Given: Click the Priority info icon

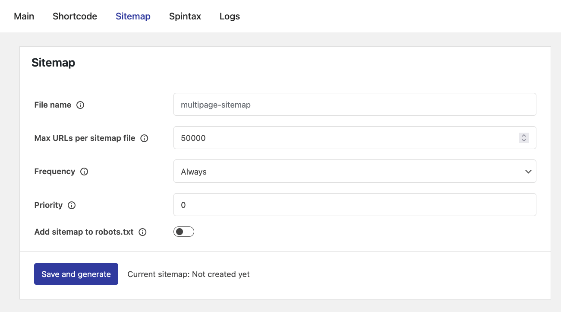Looking at the screenshot, I should click(x=71, y=205).
